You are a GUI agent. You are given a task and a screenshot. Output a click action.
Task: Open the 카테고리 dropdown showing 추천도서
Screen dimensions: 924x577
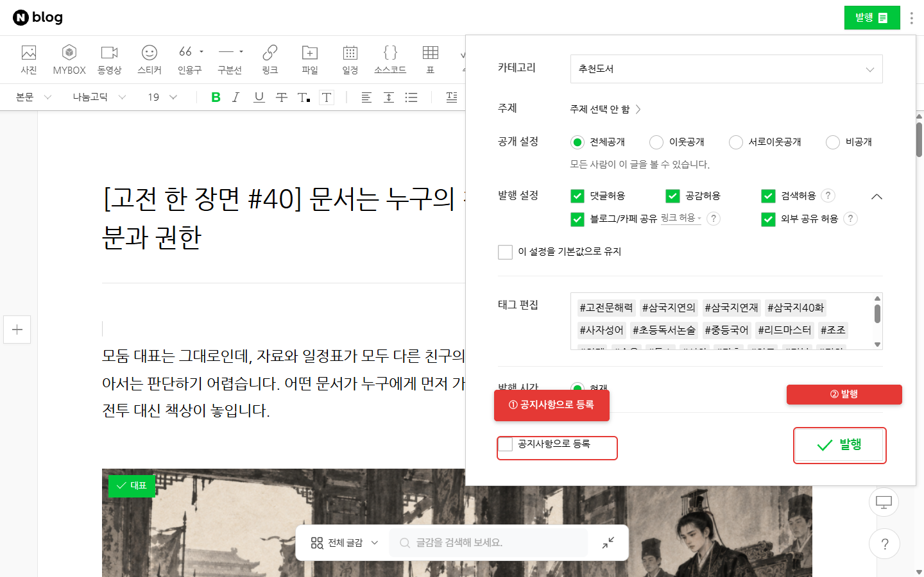726,69
